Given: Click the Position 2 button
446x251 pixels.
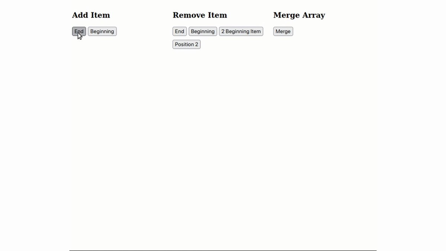Looking at the screenshot, I should (x=187, y=44).
